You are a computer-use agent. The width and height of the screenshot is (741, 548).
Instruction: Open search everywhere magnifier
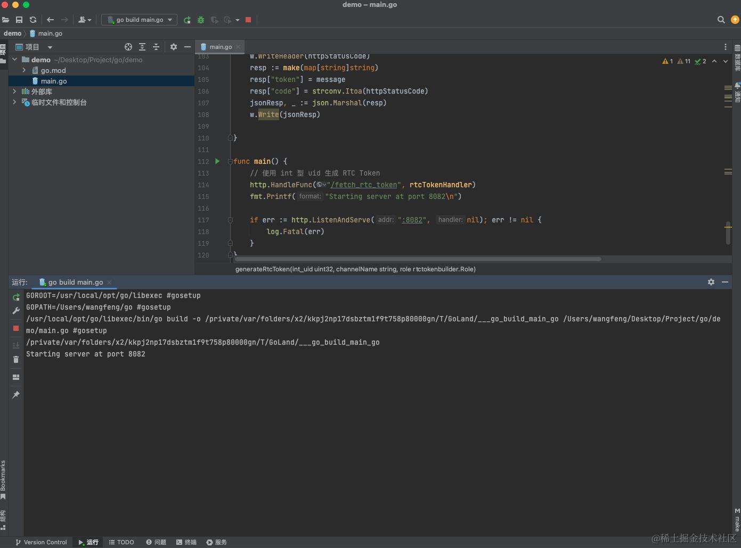721,20
